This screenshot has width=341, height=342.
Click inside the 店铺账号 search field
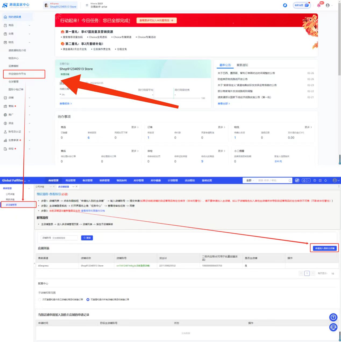59,238
